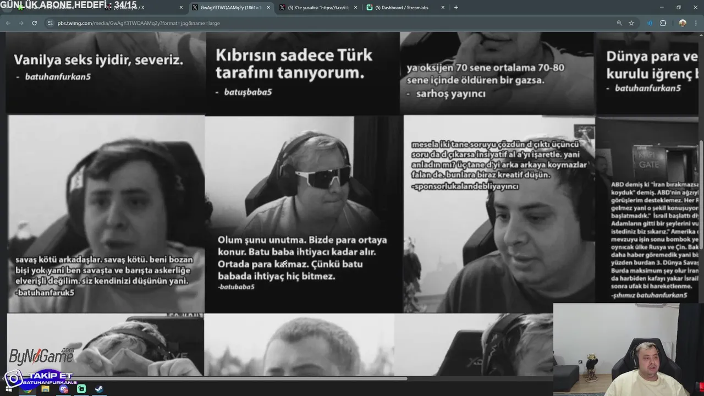Click the blue extension icon in toolbar
The width and height of the screenshot is (704, 396).
(650, 23)
